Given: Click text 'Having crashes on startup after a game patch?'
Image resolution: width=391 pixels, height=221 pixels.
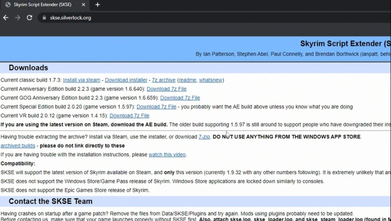Looking at the screenshot, I should pyautogui.click(x=55, y=213).
